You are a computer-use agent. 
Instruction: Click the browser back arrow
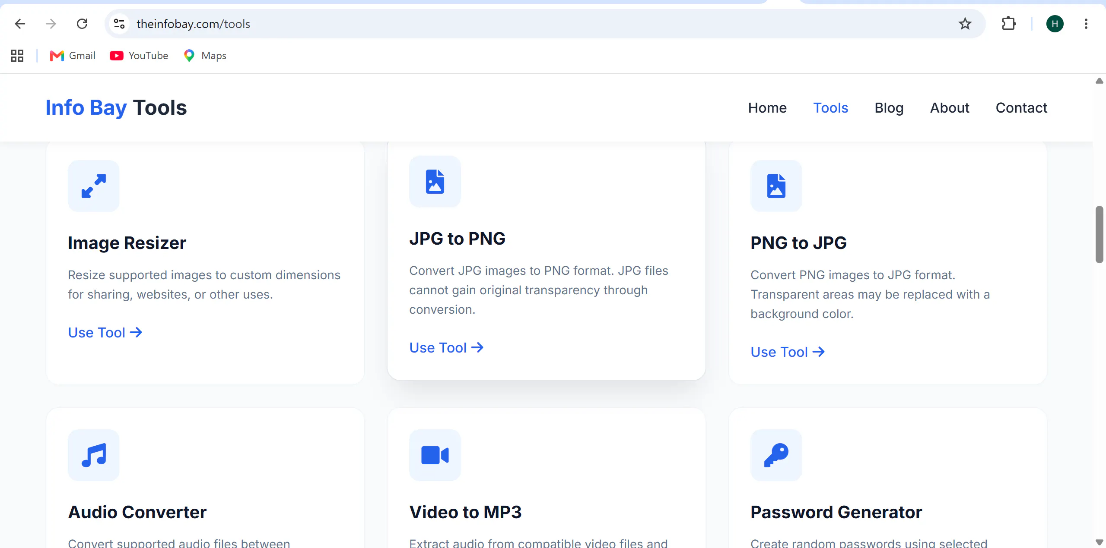[20, 24]
